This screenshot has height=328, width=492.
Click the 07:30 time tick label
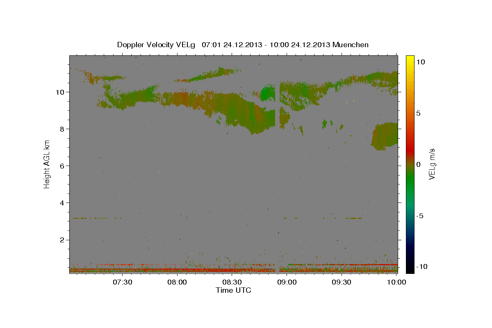122,282
